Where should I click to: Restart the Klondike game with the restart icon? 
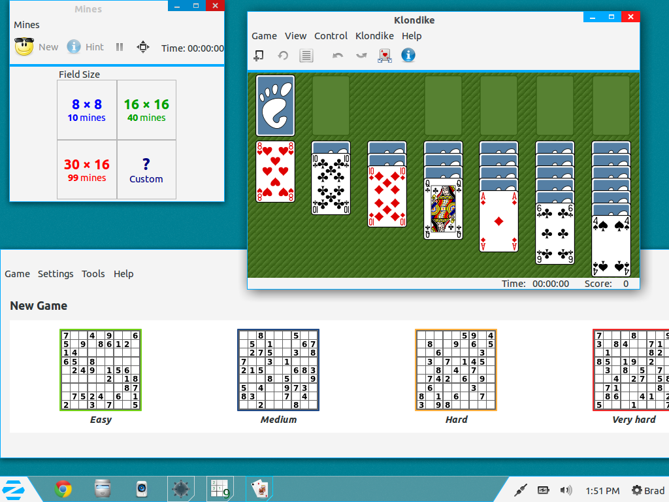(x=283, y=56)
